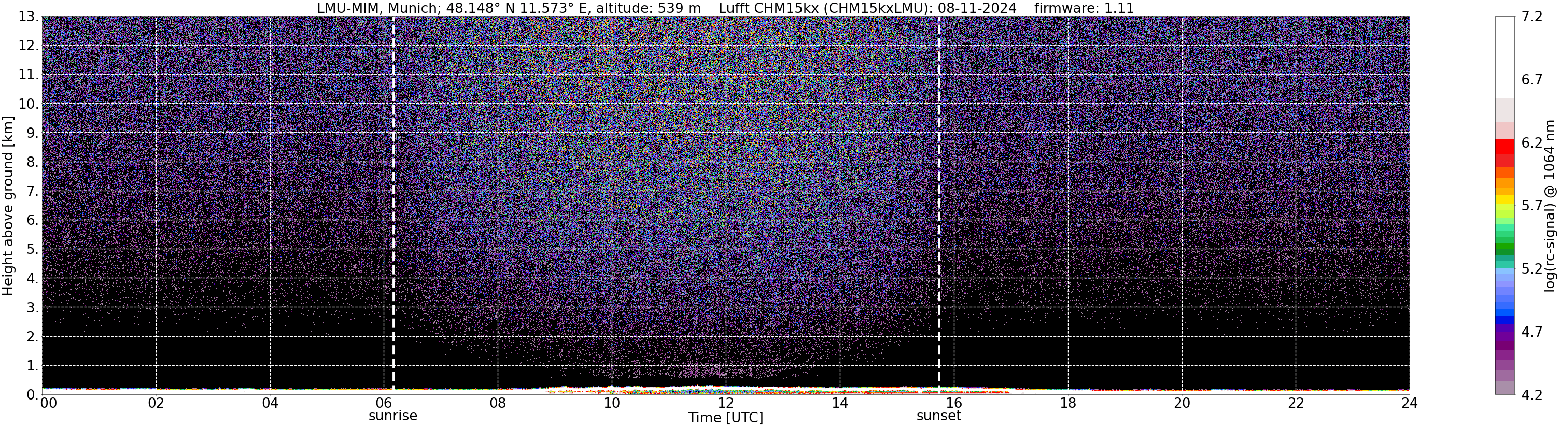Click colorbar tick value 4.7
The width and height of the screenshot is (1560, 428).
point(1532,332)
